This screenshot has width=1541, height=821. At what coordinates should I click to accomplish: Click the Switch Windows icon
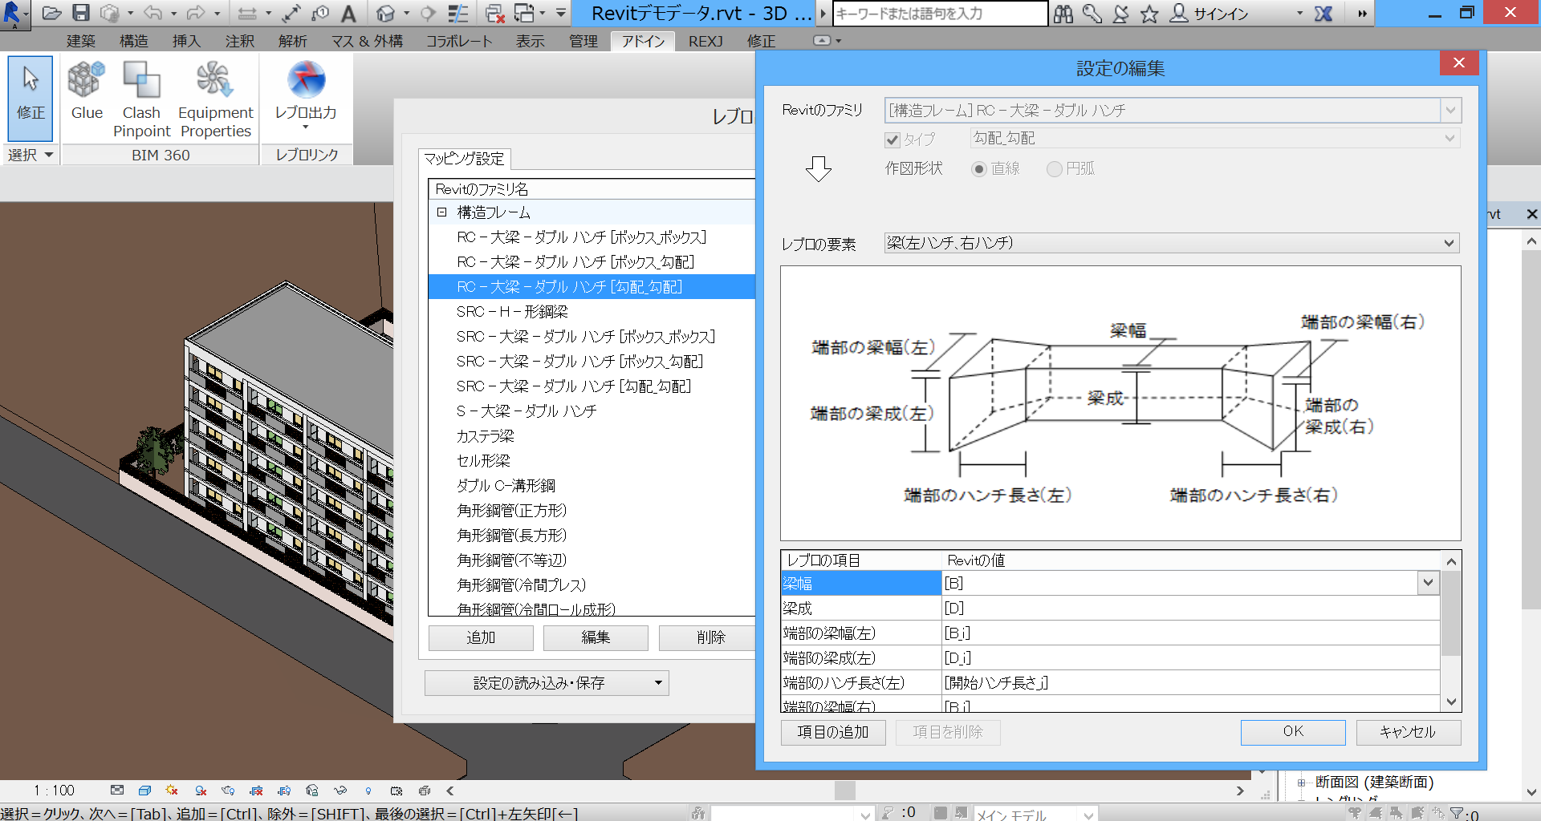pyautogui.click(x=524, y=13)
